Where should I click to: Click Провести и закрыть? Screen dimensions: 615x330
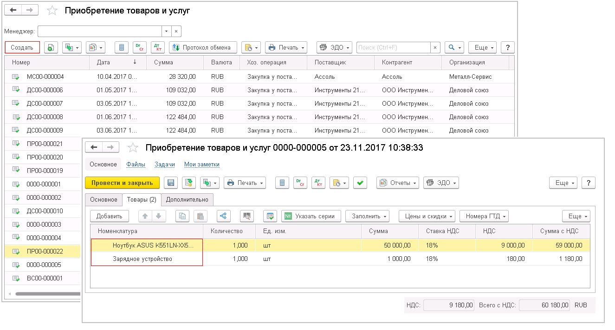click(122, 183)
